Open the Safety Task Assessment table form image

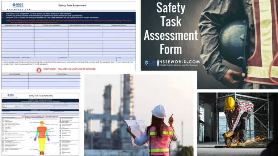point(69,45)
